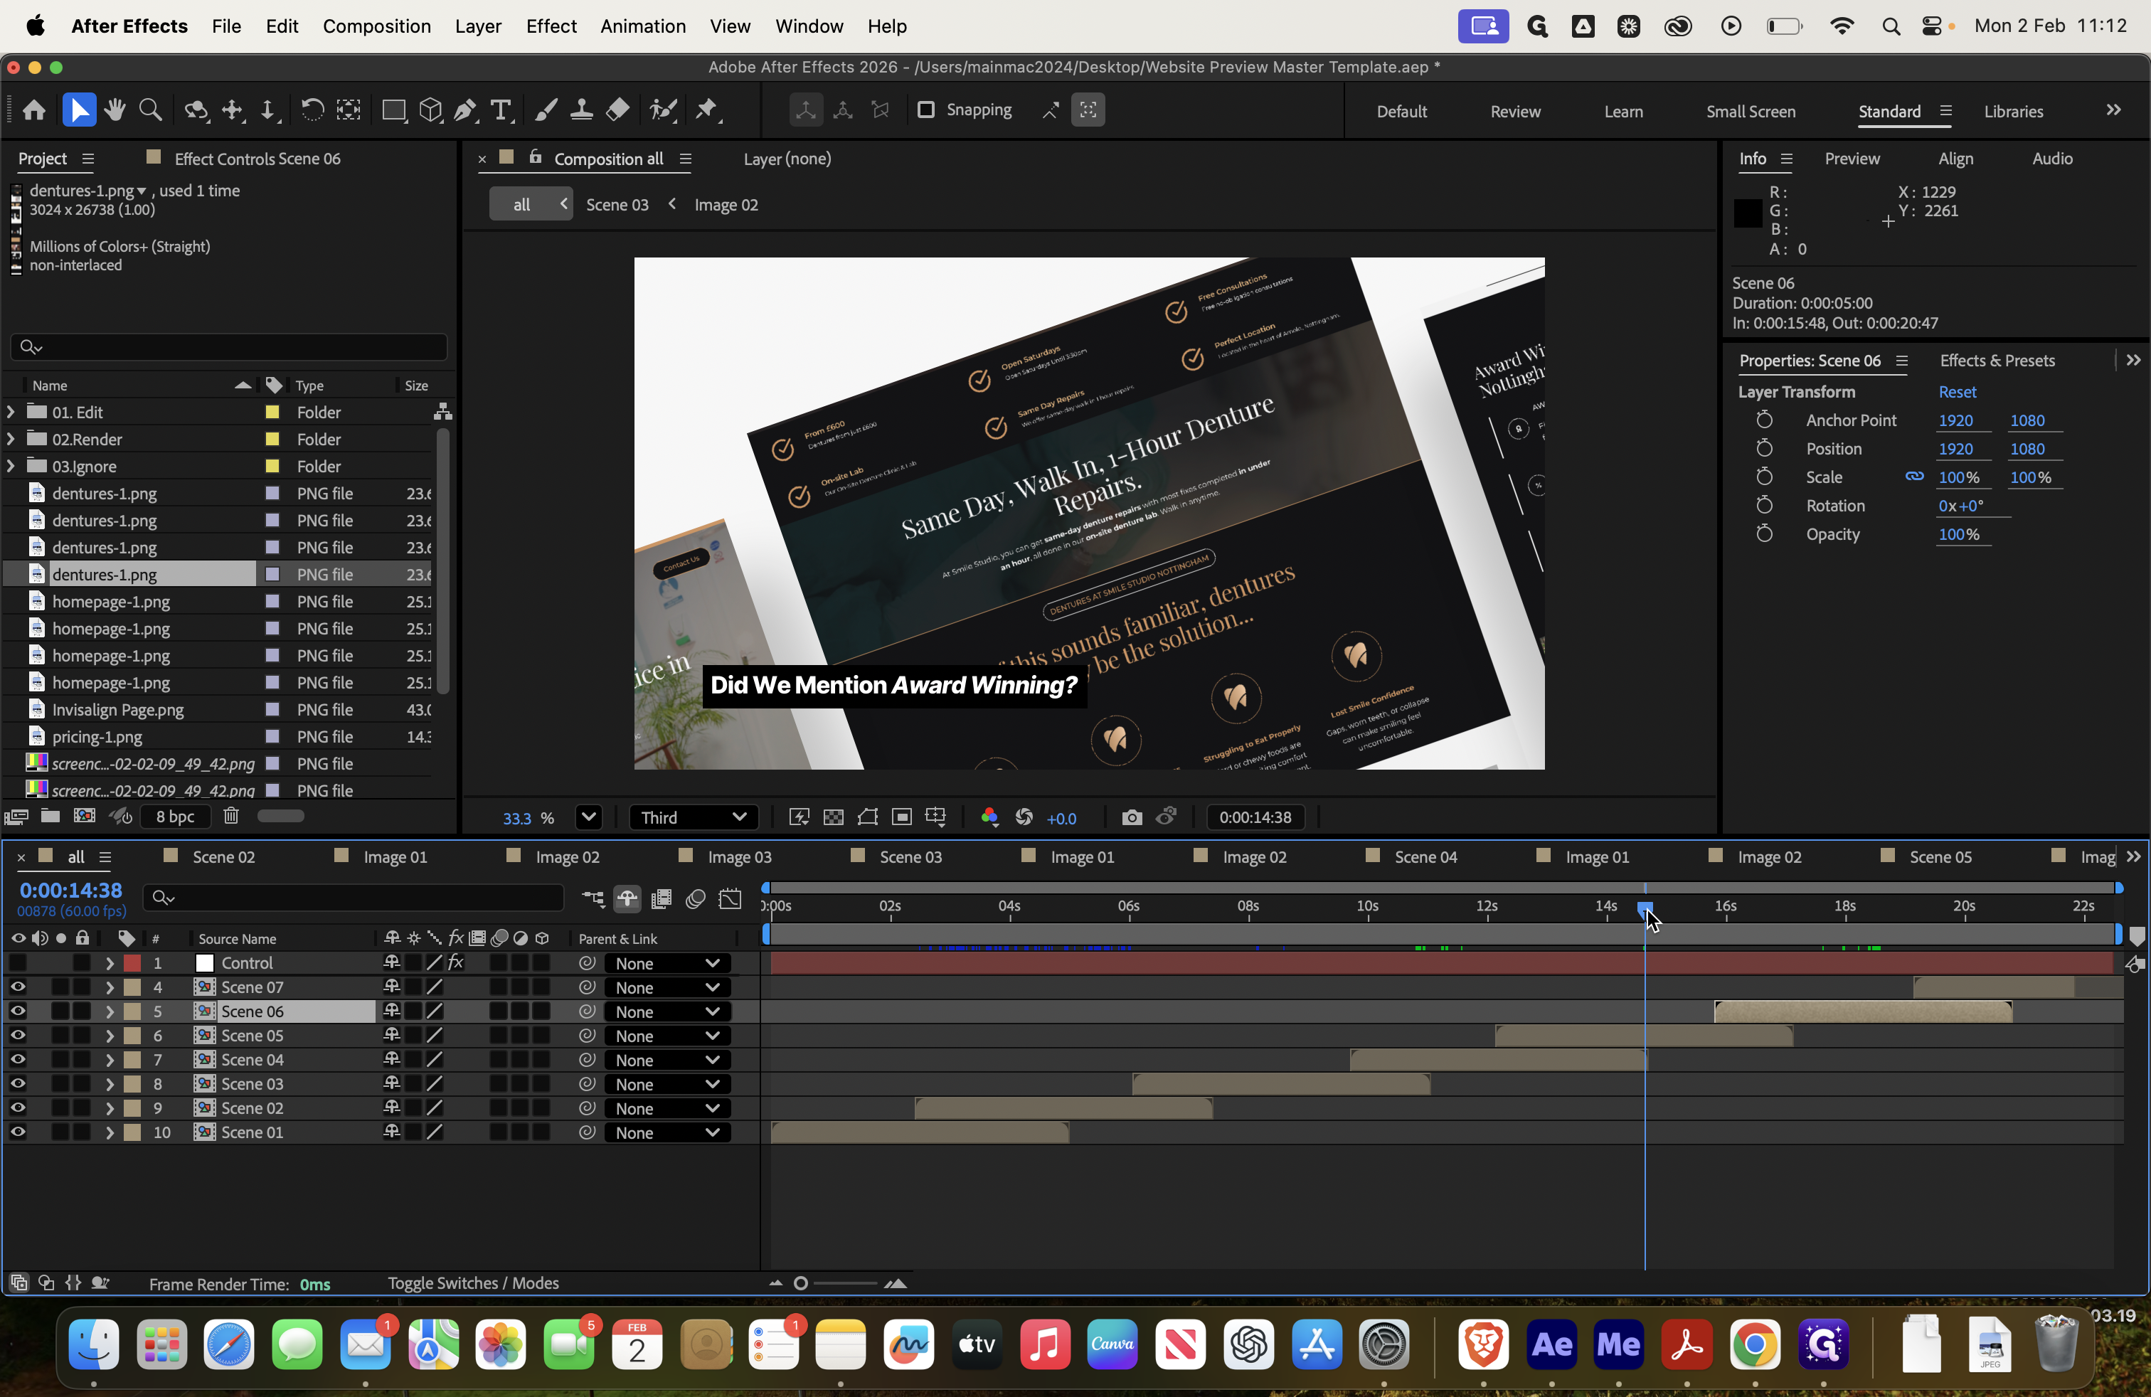Take a snapshot with camera icon

(x=1132, y=817)
